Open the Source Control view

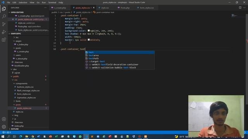pyautogui.click(x=4, y=24)
